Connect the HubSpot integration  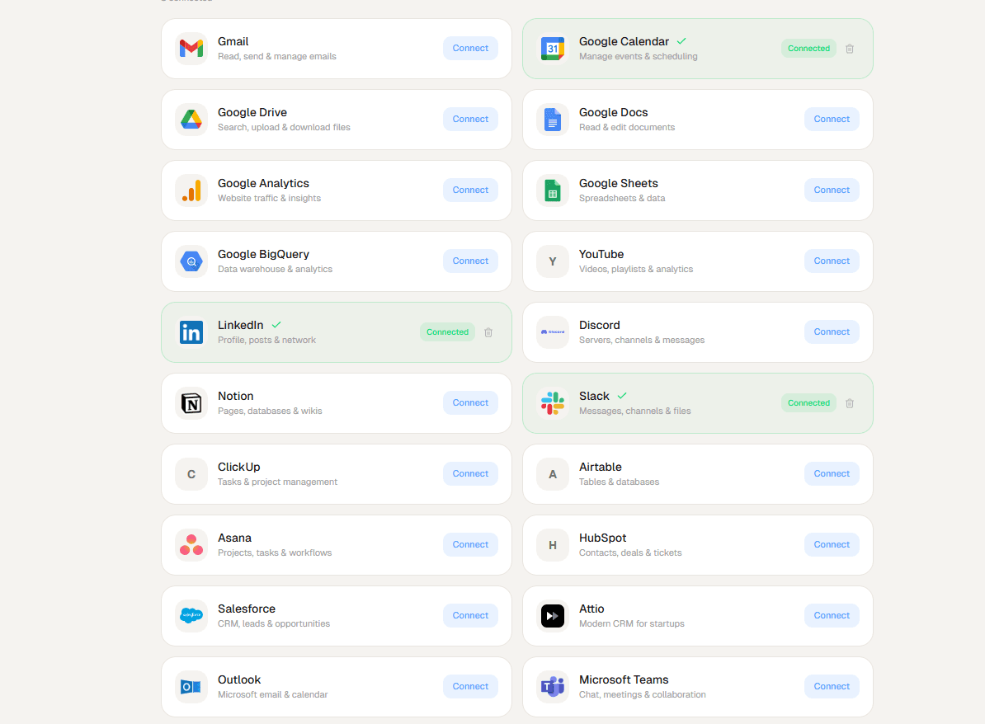coord(832,545)
